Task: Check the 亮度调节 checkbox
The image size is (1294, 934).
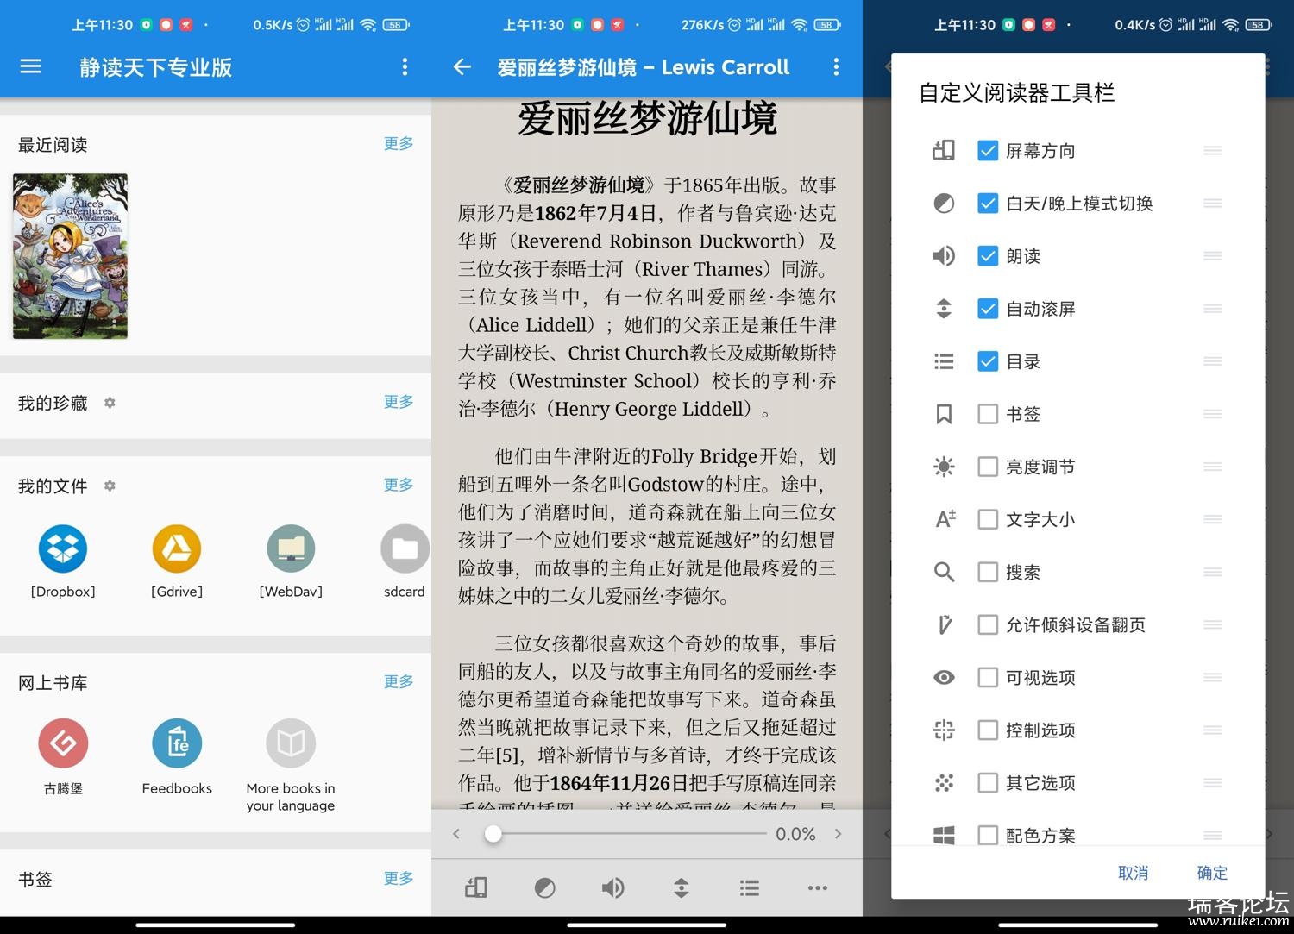Action: point(988,467)
